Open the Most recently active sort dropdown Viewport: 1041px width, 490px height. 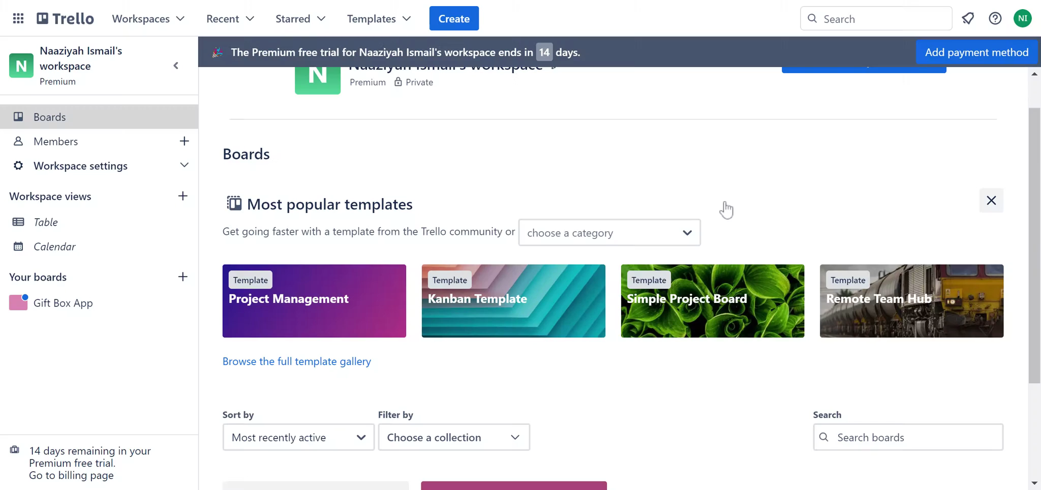click(x=298, y=437)
